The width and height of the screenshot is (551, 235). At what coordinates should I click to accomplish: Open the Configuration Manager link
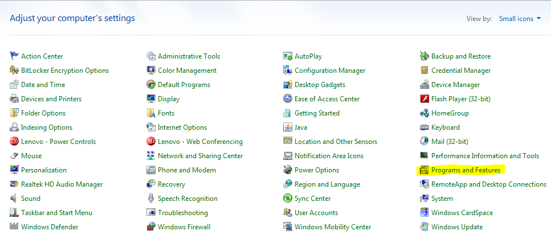coord(330,71)
